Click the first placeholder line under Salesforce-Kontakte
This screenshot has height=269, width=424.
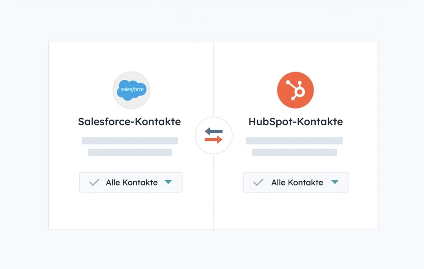pos(130,141)
